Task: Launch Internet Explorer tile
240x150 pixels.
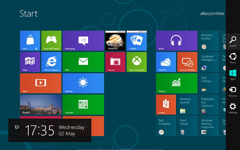Action: pyautogui.click(x=51, y=62)
